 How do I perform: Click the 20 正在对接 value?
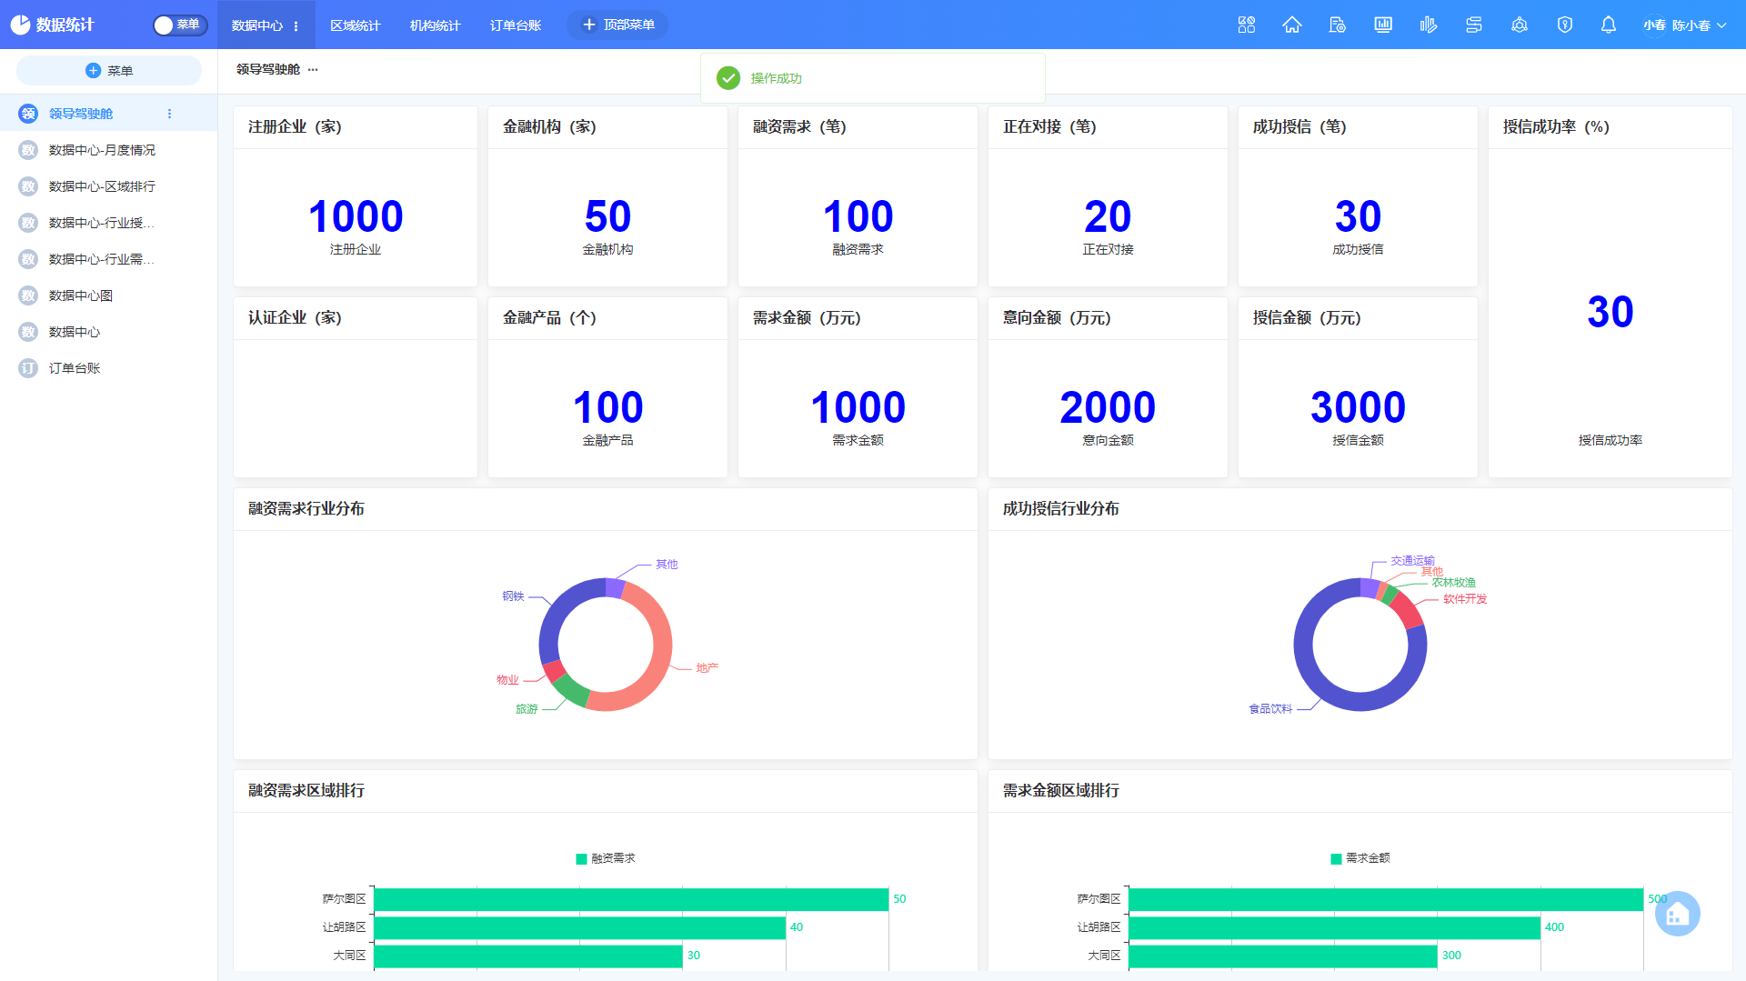tap(1108, 216)
